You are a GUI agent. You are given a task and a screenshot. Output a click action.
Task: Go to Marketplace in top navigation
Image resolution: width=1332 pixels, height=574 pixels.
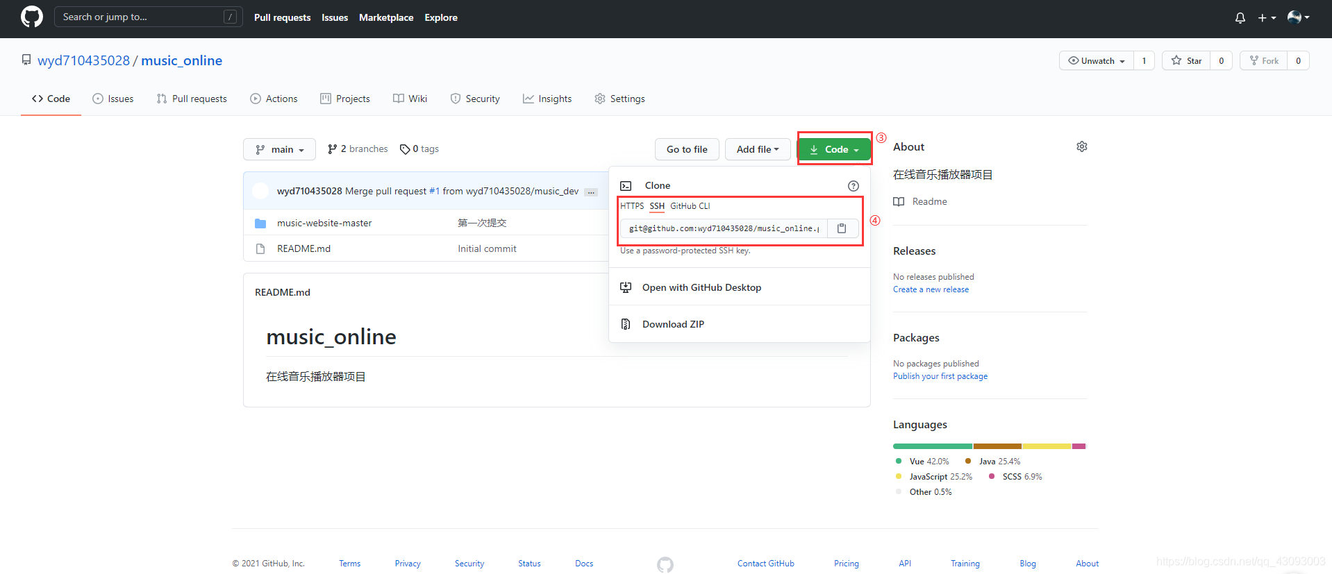point(386,17)
